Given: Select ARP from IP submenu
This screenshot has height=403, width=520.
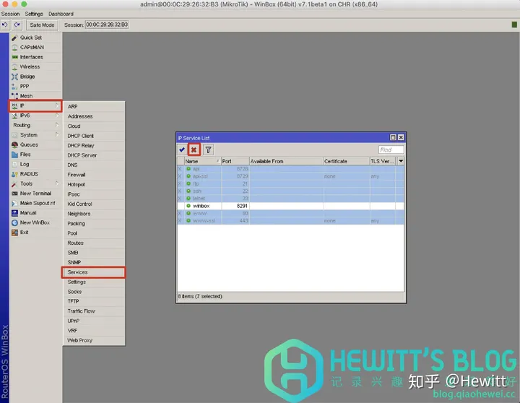Looking at the screenshot, I should 94,106.
